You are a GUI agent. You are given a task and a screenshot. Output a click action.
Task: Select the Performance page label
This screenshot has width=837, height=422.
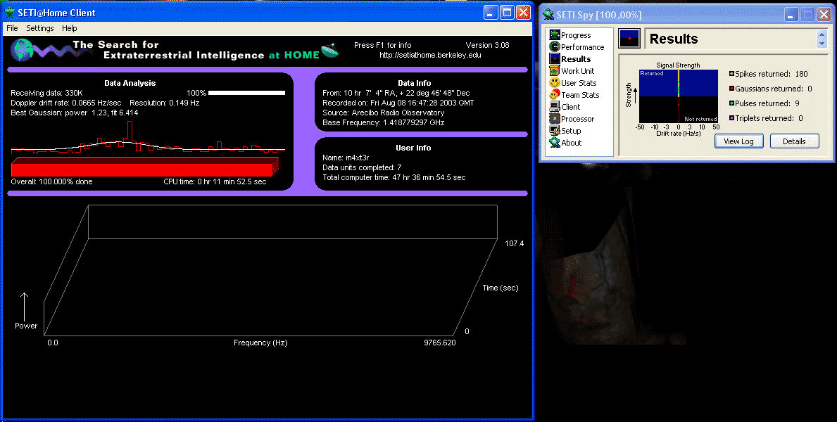582,47
